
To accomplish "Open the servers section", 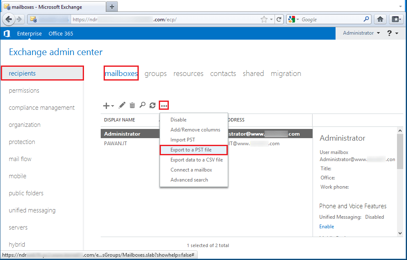I will (18, 227).
